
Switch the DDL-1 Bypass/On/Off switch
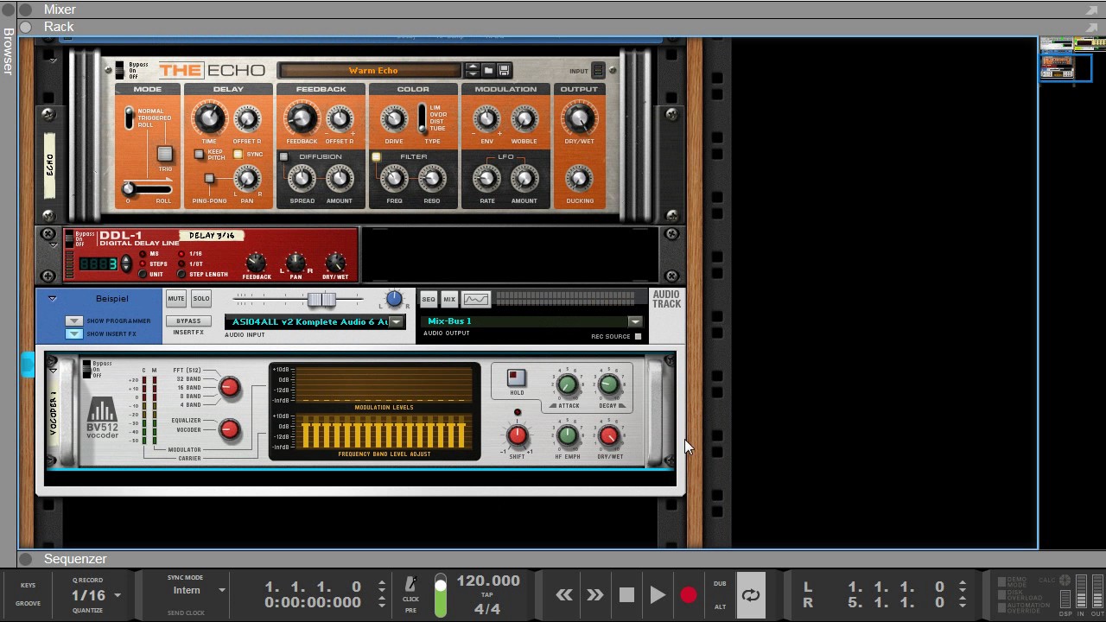click(x=67, y=238)
